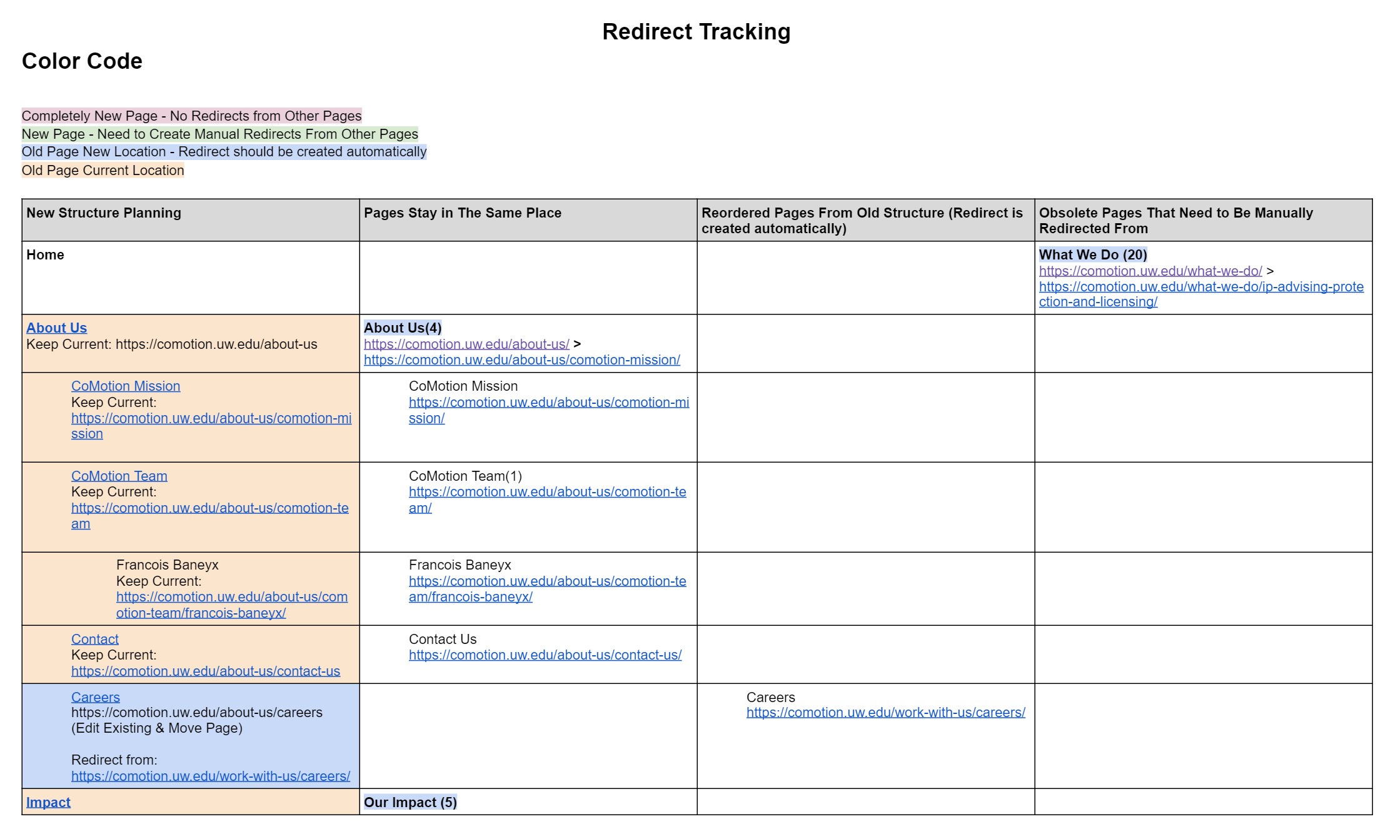
Task: Select the Color Code heading
Action: pyautogui.click(x=82, y=61)
